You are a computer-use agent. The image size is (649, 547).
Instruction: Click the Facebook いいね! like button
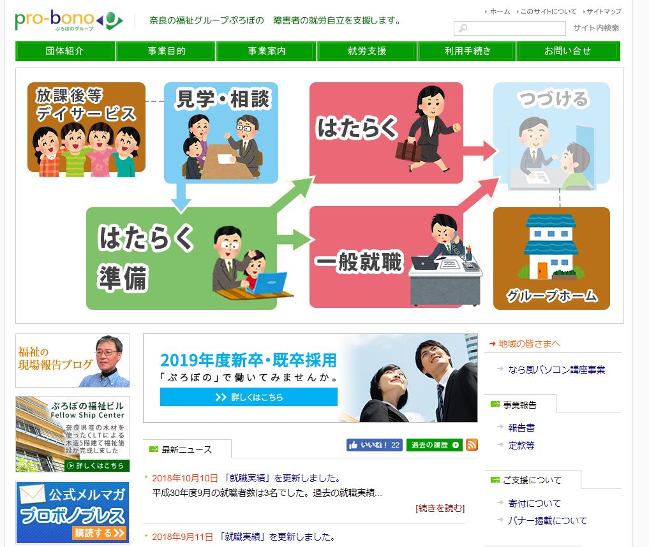(x=374, y=445)
